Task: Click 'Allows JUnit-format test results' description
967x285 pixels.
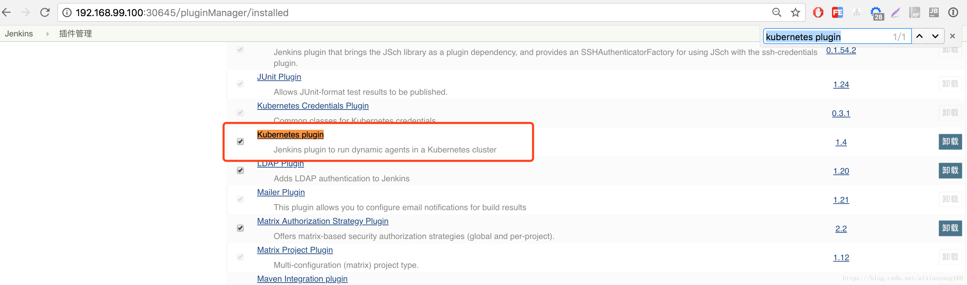Action: [360, 92]
